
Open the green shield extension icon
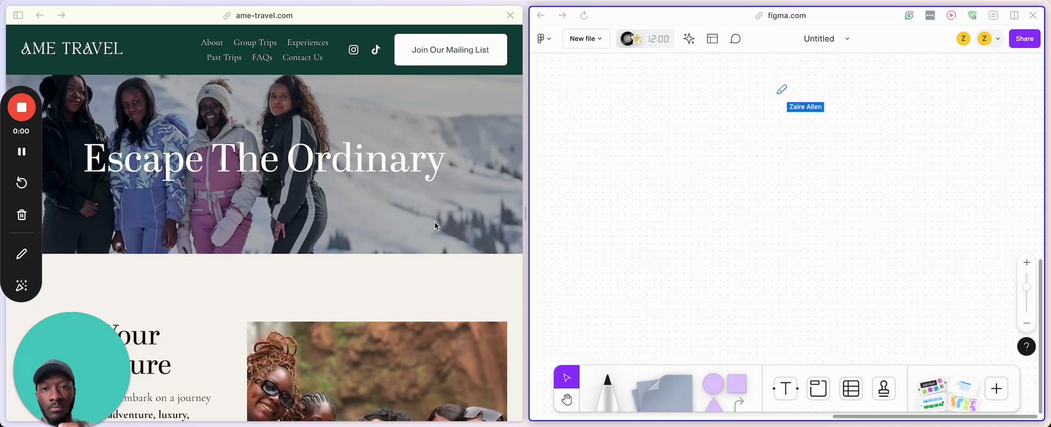972,15
